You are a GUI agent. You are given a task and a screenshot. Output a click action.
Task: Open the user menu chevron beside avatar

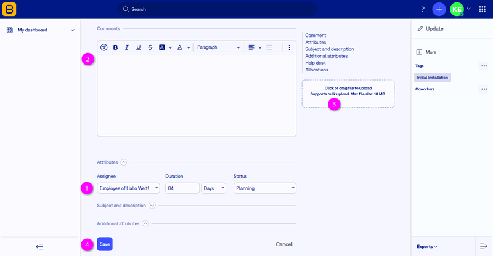click(x=468, y=9)
